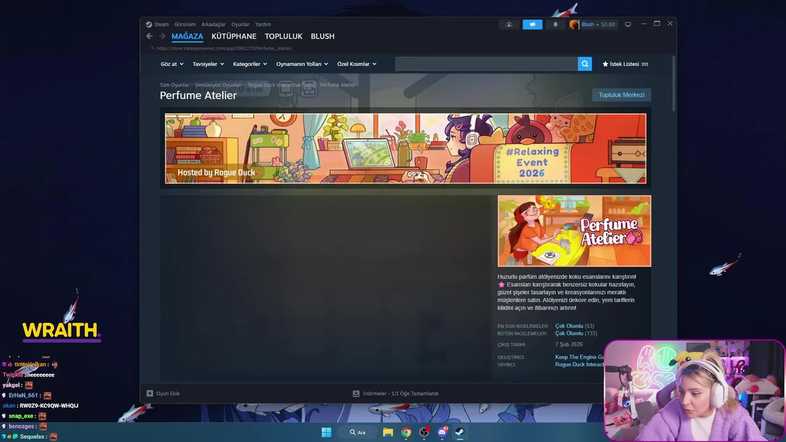
Task: Open Windows Start menu
Action: (x=327, y=432)
